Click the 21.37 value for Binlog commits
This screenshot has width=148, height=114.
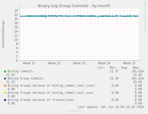(114, 71)
